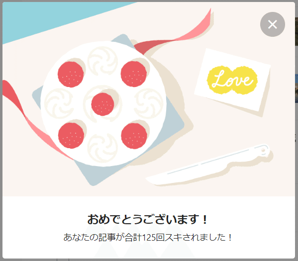Screen dimensions: 298x261
Task: Click the おめでとうございます！ heading
Action: click(147, 219)
